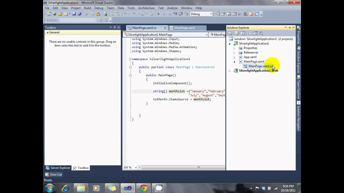The width and height of the screenshot is (344, 193).
Task: Click the View Class Diagram icon
Action: pyautogui.click(x=261, y=33)
